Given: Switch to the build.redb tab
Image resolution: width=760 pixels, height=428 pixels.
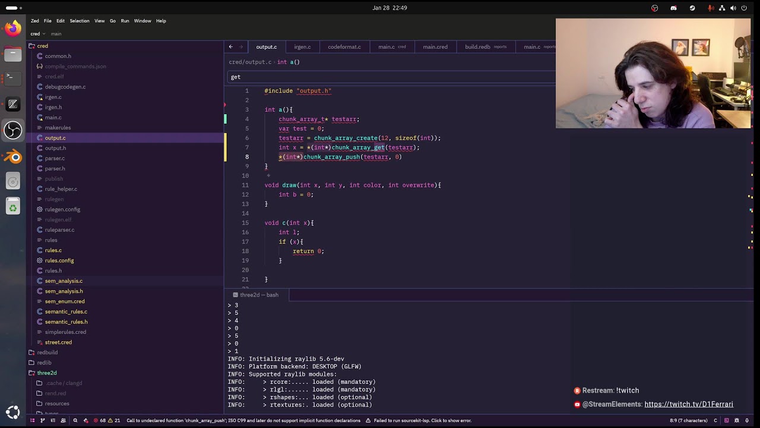Looking at the screenshot, I should (486, 47).
